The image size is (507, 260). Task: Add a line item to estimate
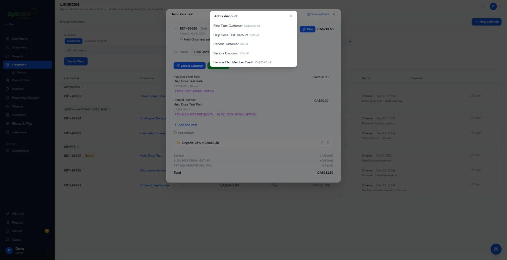186,125
